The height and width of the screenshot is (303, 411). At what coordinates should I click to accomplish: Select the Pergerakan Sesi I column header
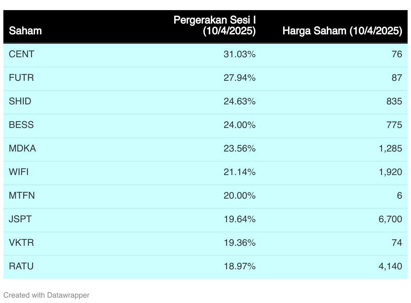pos(215,26)
